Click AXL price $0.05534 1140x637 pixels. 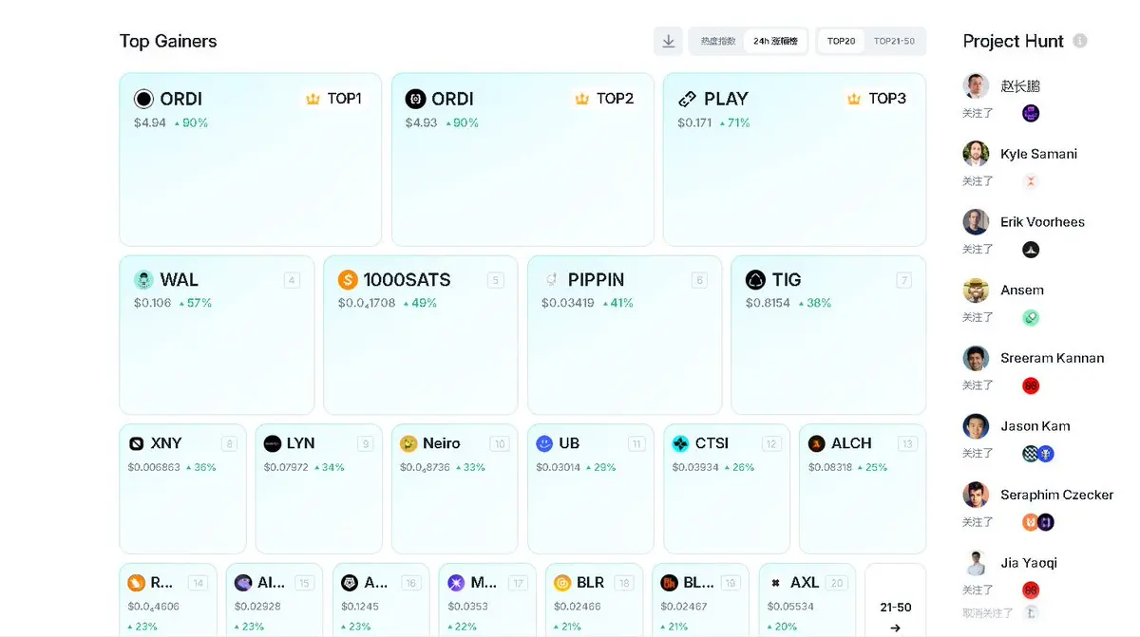point(791,607)
